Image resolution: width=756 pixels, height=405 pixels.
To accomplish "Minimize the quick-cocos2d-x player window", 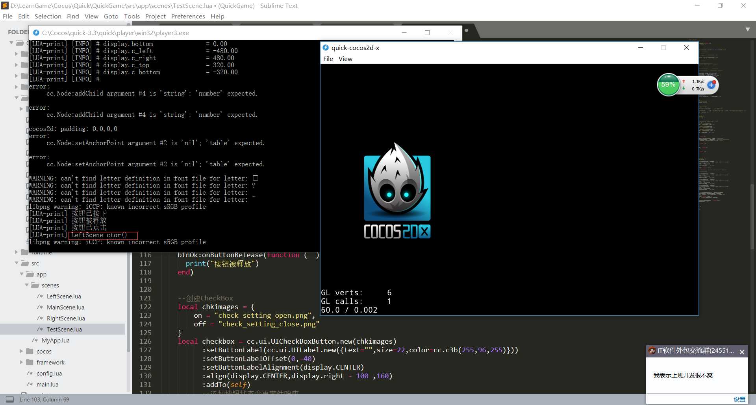I will point(641,48).
